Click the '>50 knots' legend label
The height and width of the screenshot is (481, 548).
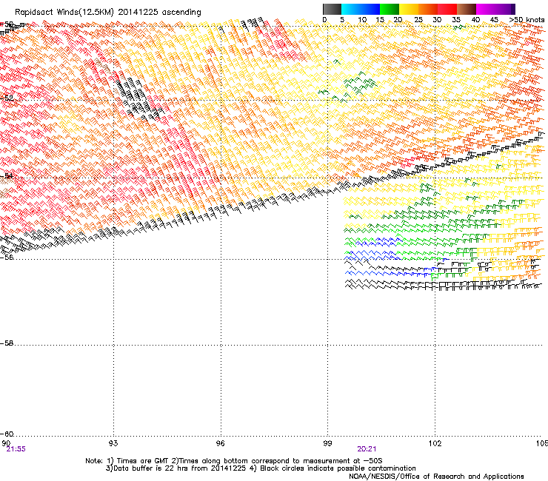point(527,19)
